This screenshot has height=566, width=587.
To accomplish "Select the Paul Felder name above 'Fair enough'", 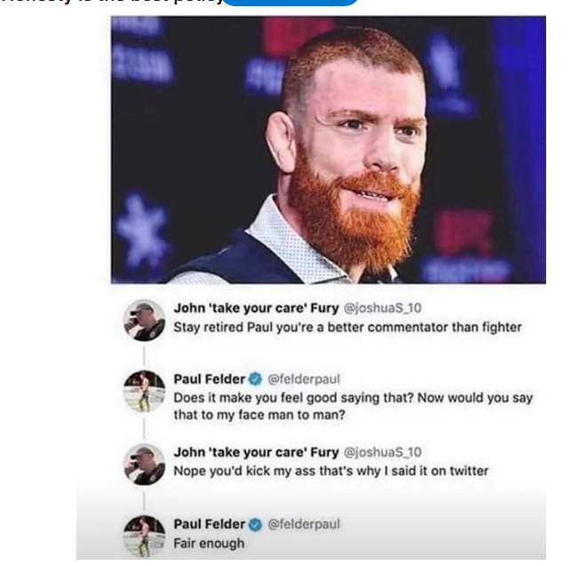I will [x=209, y=524].
